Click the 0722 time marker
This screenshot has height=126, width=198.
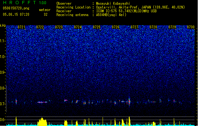[40, 27]
